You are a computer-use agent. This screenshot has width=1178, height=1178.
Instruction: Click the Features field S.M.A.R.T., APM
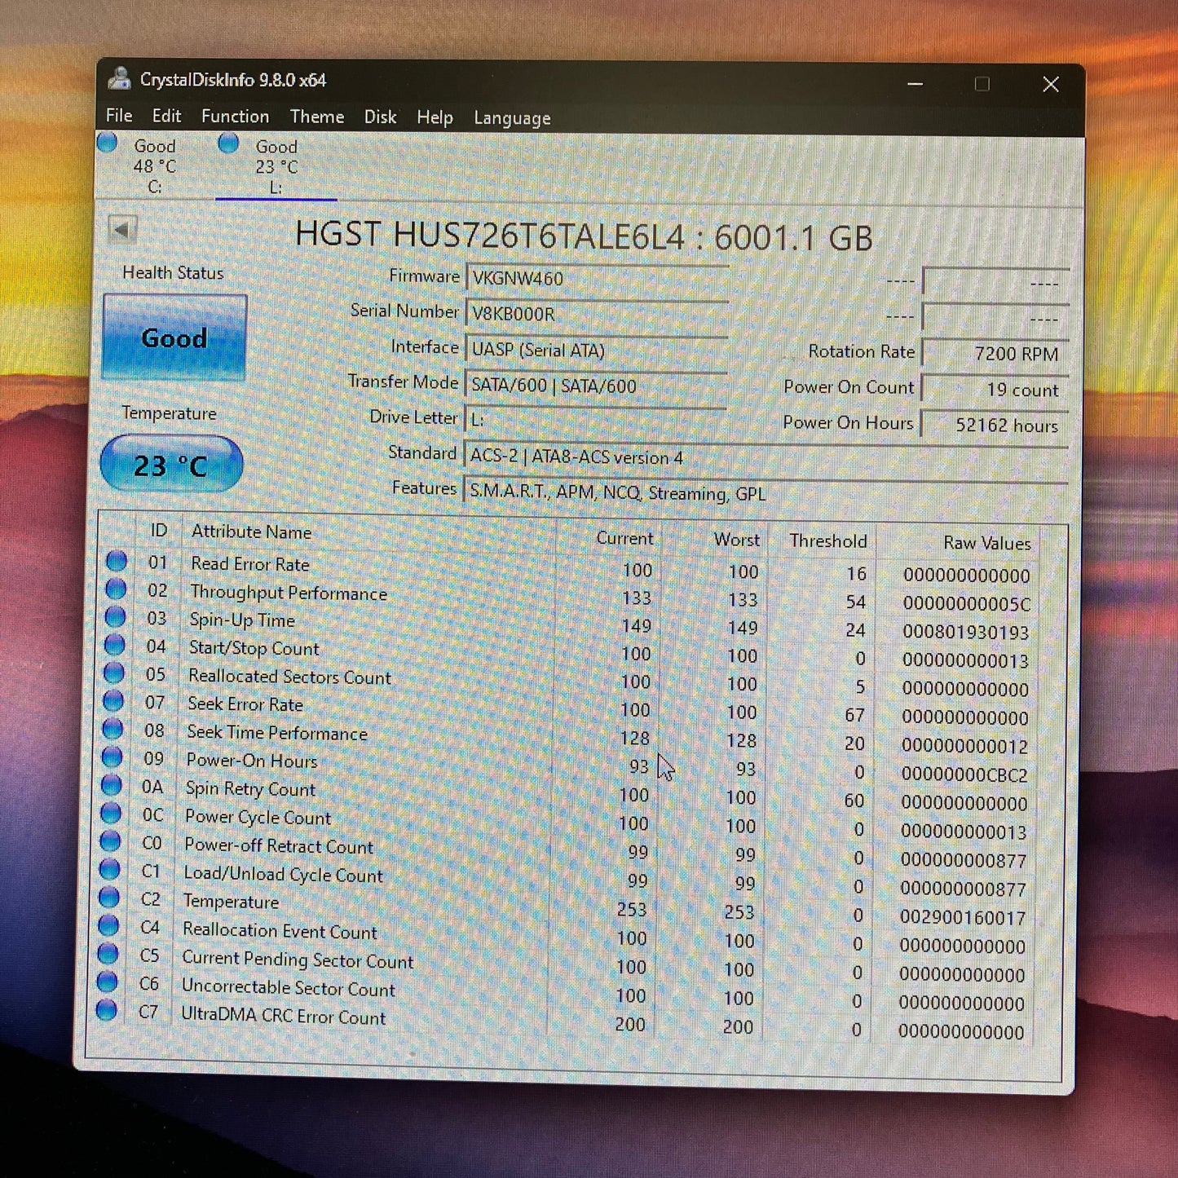[765, 492]
